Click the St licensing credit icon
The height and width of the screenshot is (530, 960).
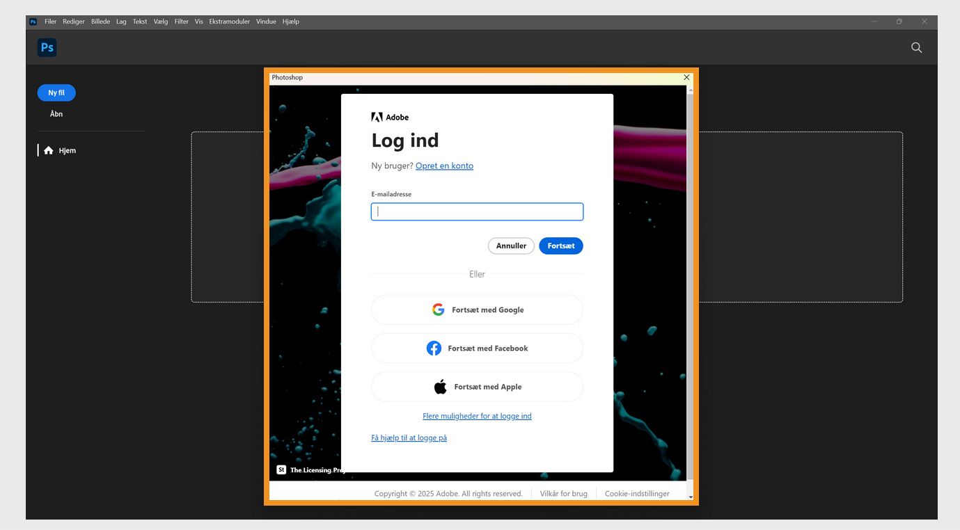[x=281, y=469]
